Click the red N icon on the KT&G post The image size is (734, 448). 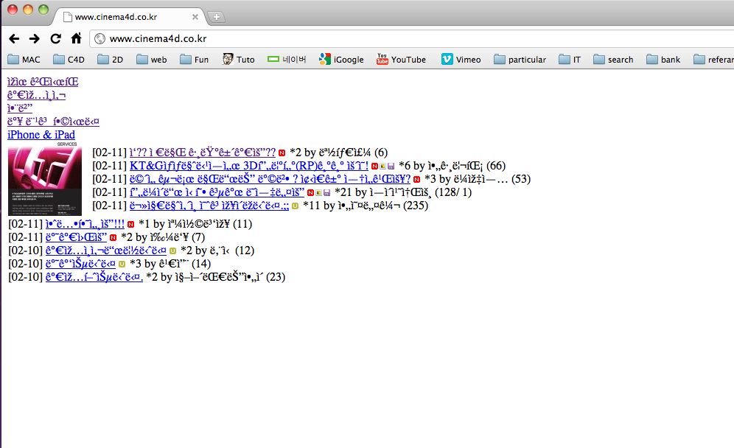pyautogui.click(x=374, y=167)
